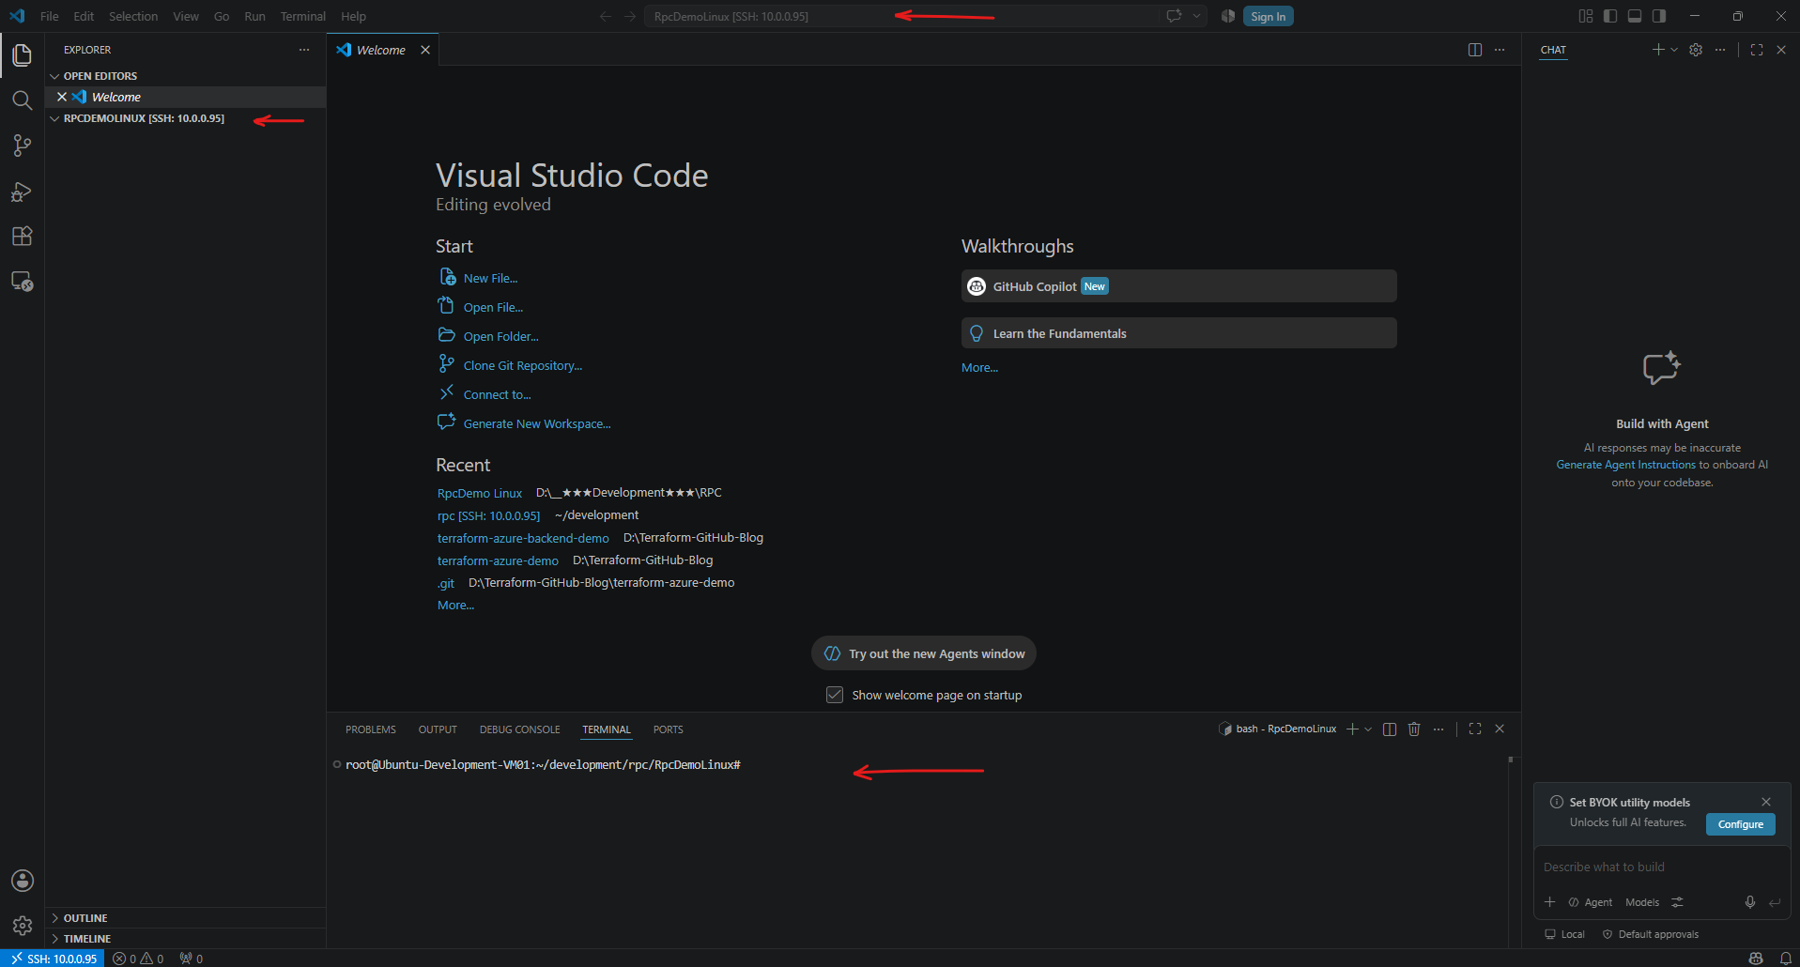Customize Layout icon in title bar
Viewport: 1800px width, 967px height.
click(x=1586, y=16)
